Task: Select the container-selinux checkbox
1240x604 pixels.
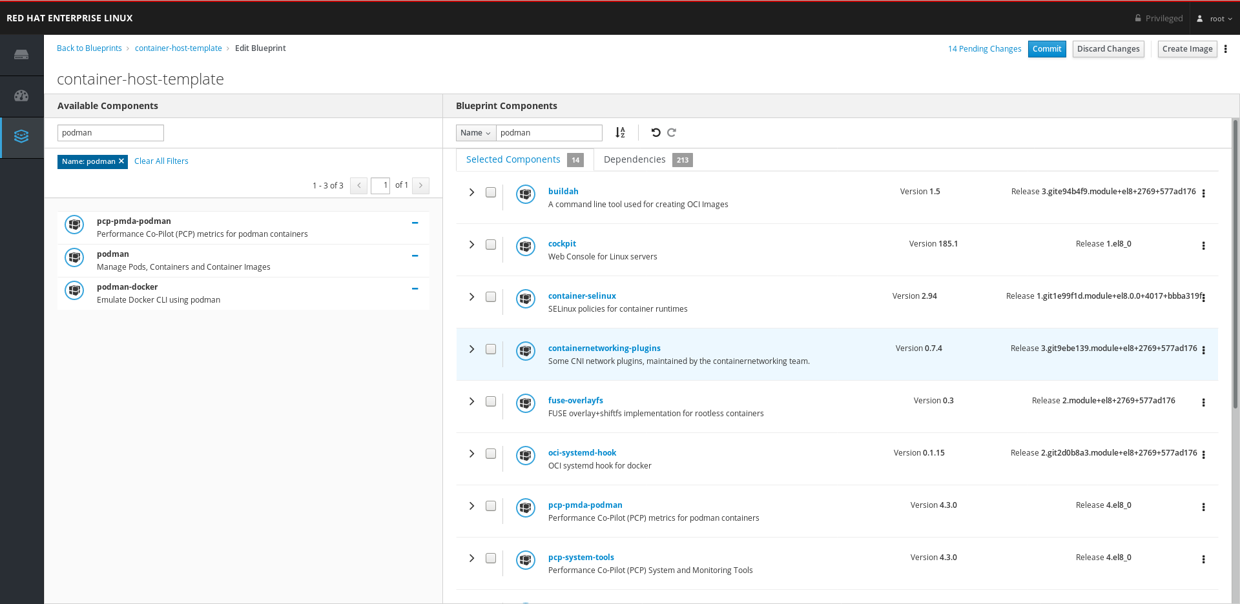Action: (x=491, y=297)
